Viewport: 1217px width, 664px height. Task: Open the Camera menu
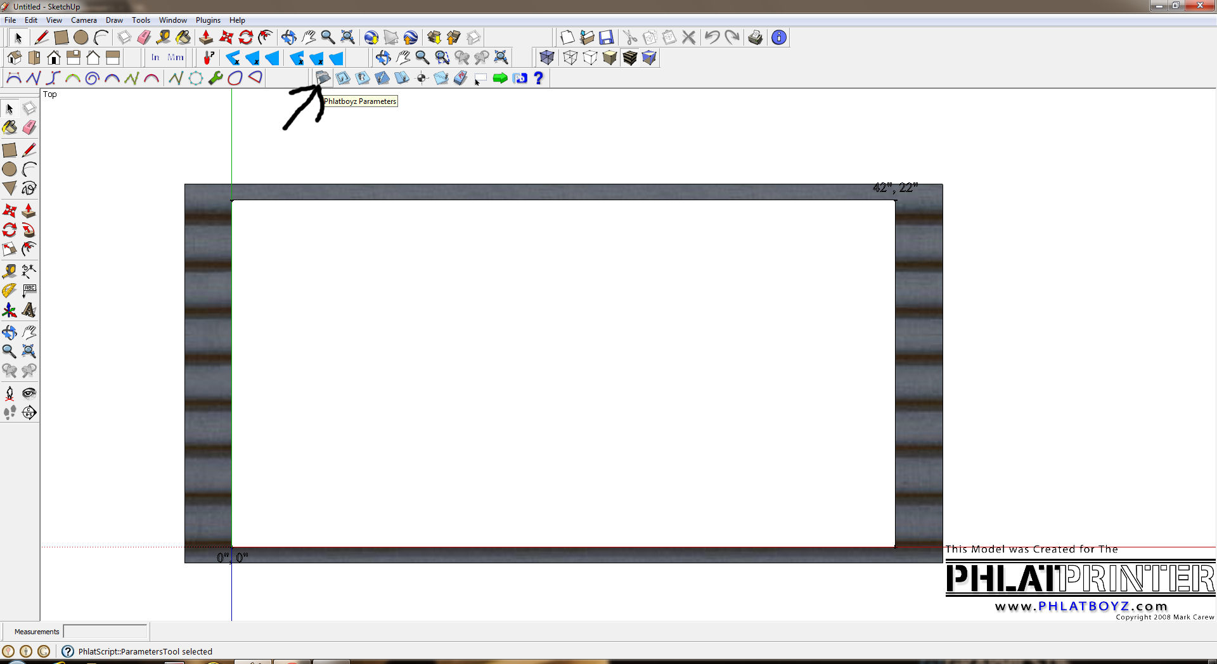pos(84,20)
